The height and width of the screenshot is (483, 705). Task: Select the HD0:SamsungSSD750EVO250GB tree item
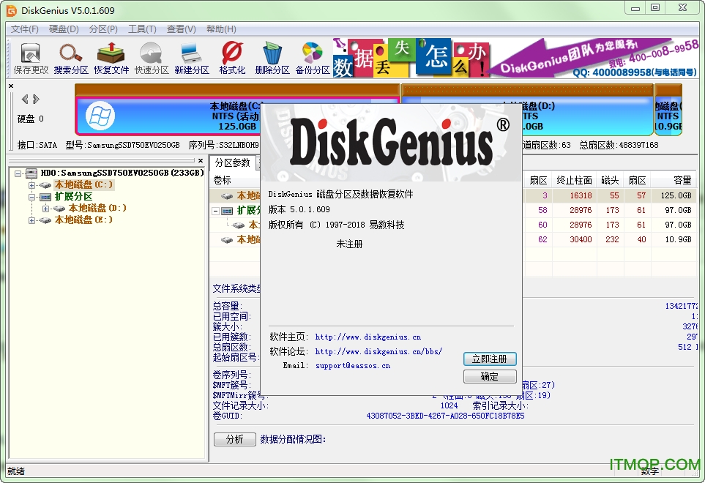coord(122,173)
